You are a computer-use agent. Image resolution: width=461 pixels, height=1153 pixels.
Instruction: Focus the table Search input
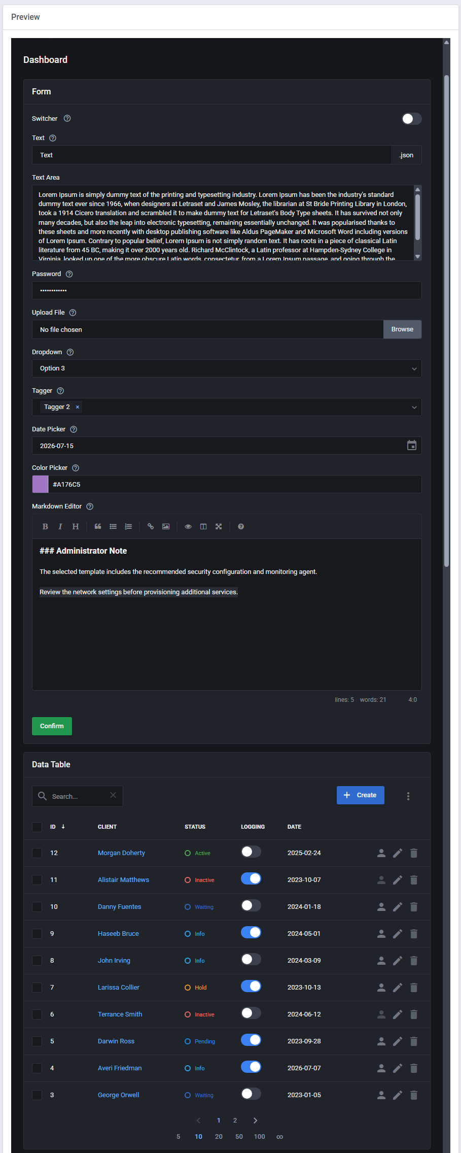(x=78, y=796)
